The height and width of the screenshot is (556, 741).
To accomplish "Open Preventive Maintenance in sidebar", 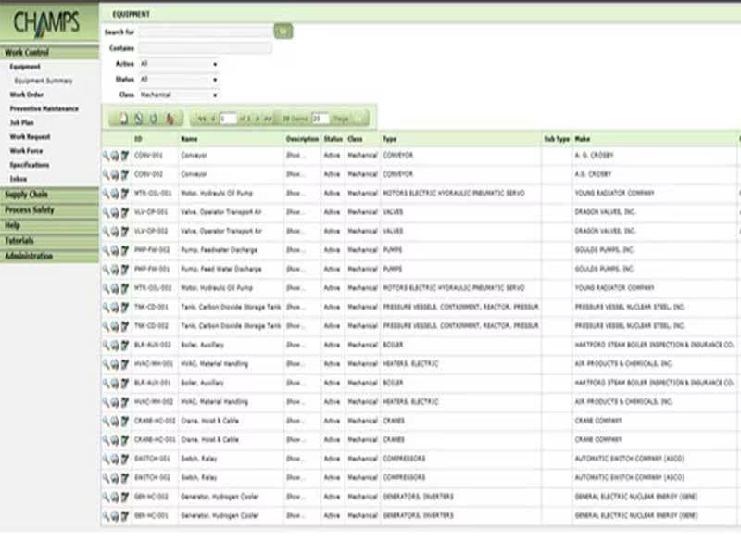I will [44, 108].
